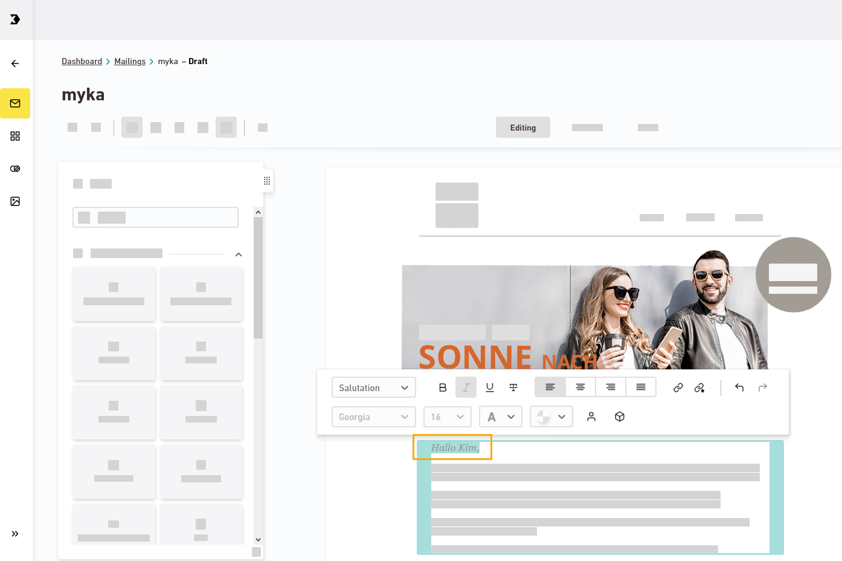Image resolution: width=842 pixels, height=561 pixels.
Task: Go to Dashboard via breadcrumb
Action: (82, 61)
